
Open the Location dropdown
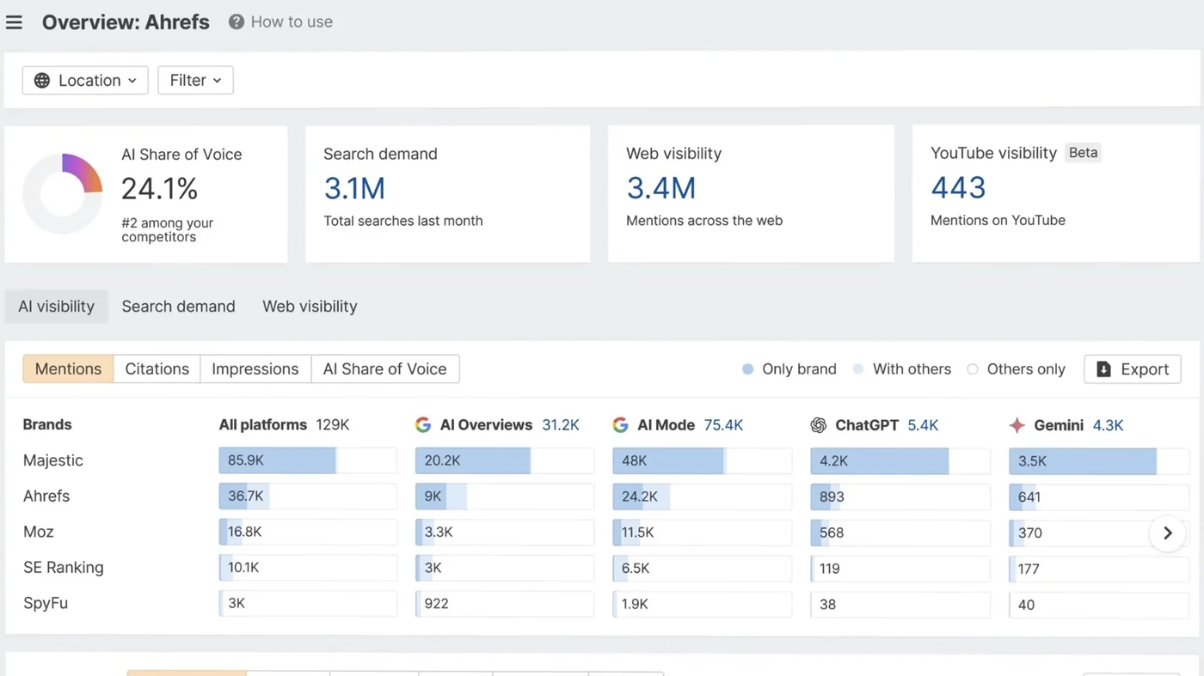[x=85, y=81]
